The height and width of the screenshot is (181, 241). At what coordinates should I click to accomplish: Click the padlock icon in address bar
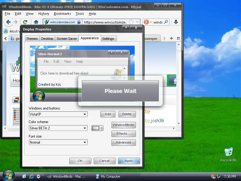[79, 22]
